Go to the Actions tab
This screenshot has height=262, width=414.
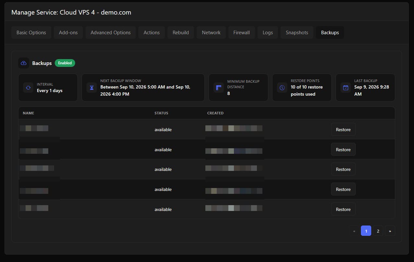coord(152,33)
